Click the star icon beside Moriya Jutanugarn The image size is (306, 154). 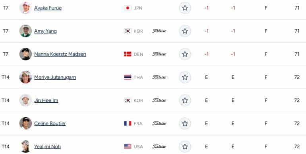click(185, 77)
